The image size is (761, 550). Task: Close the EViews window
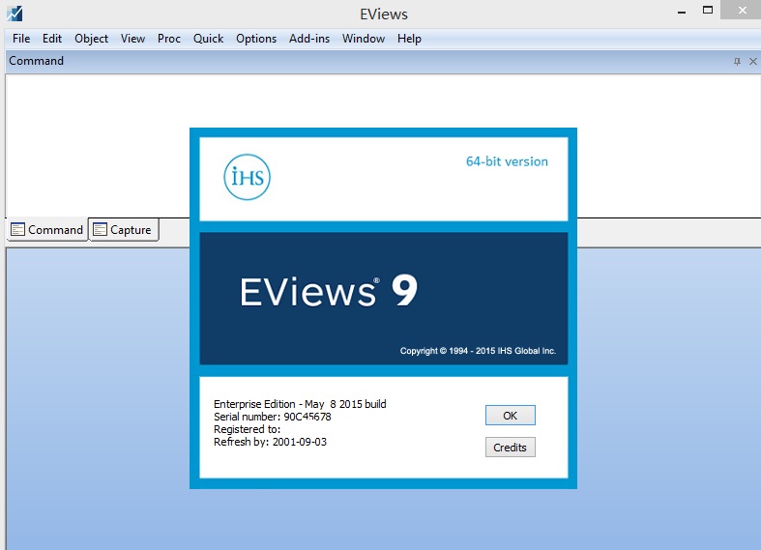[x=742, y=10]
